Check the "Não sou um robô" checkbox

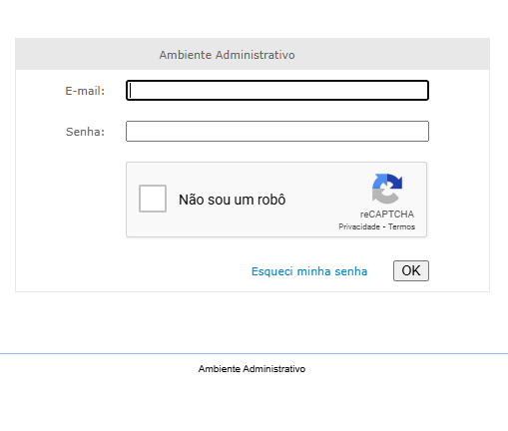pos(153,199)
